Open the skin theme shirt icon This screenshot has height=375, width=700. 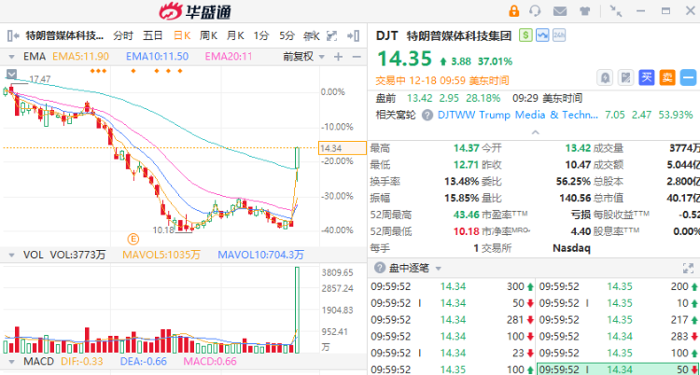584,11
